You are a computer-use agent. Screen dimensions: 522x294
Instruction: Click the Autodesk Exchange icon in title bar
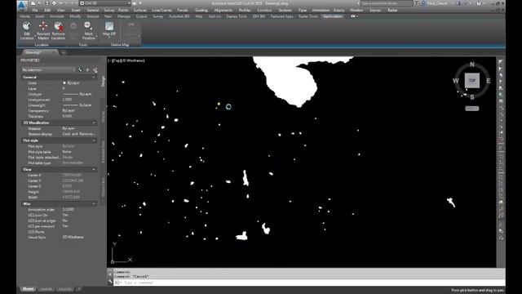(x=458, y=3)
